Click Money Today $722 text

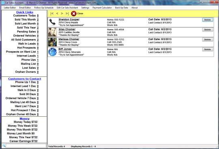26,122
